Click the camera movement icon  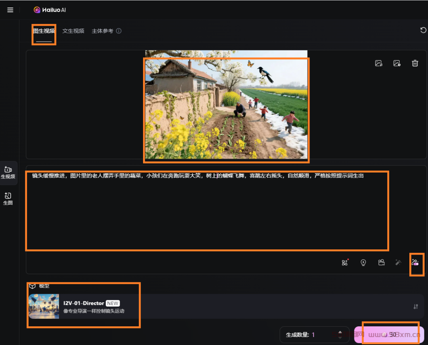(x=381, y=263)
